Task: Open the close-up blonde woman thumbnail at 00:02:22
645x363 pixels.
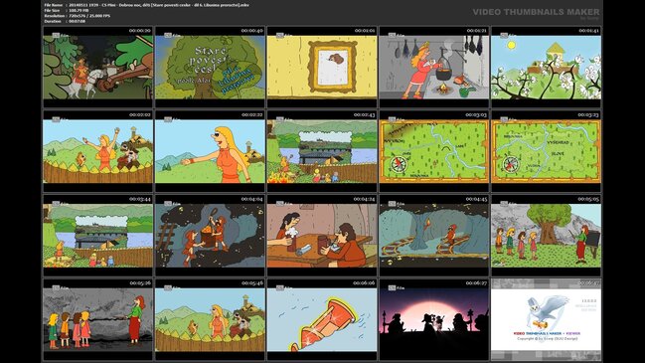Action: 210,151
